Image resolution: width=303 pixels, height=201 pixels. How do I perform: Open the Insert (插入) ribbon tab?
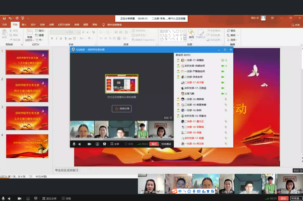(24, 25)
